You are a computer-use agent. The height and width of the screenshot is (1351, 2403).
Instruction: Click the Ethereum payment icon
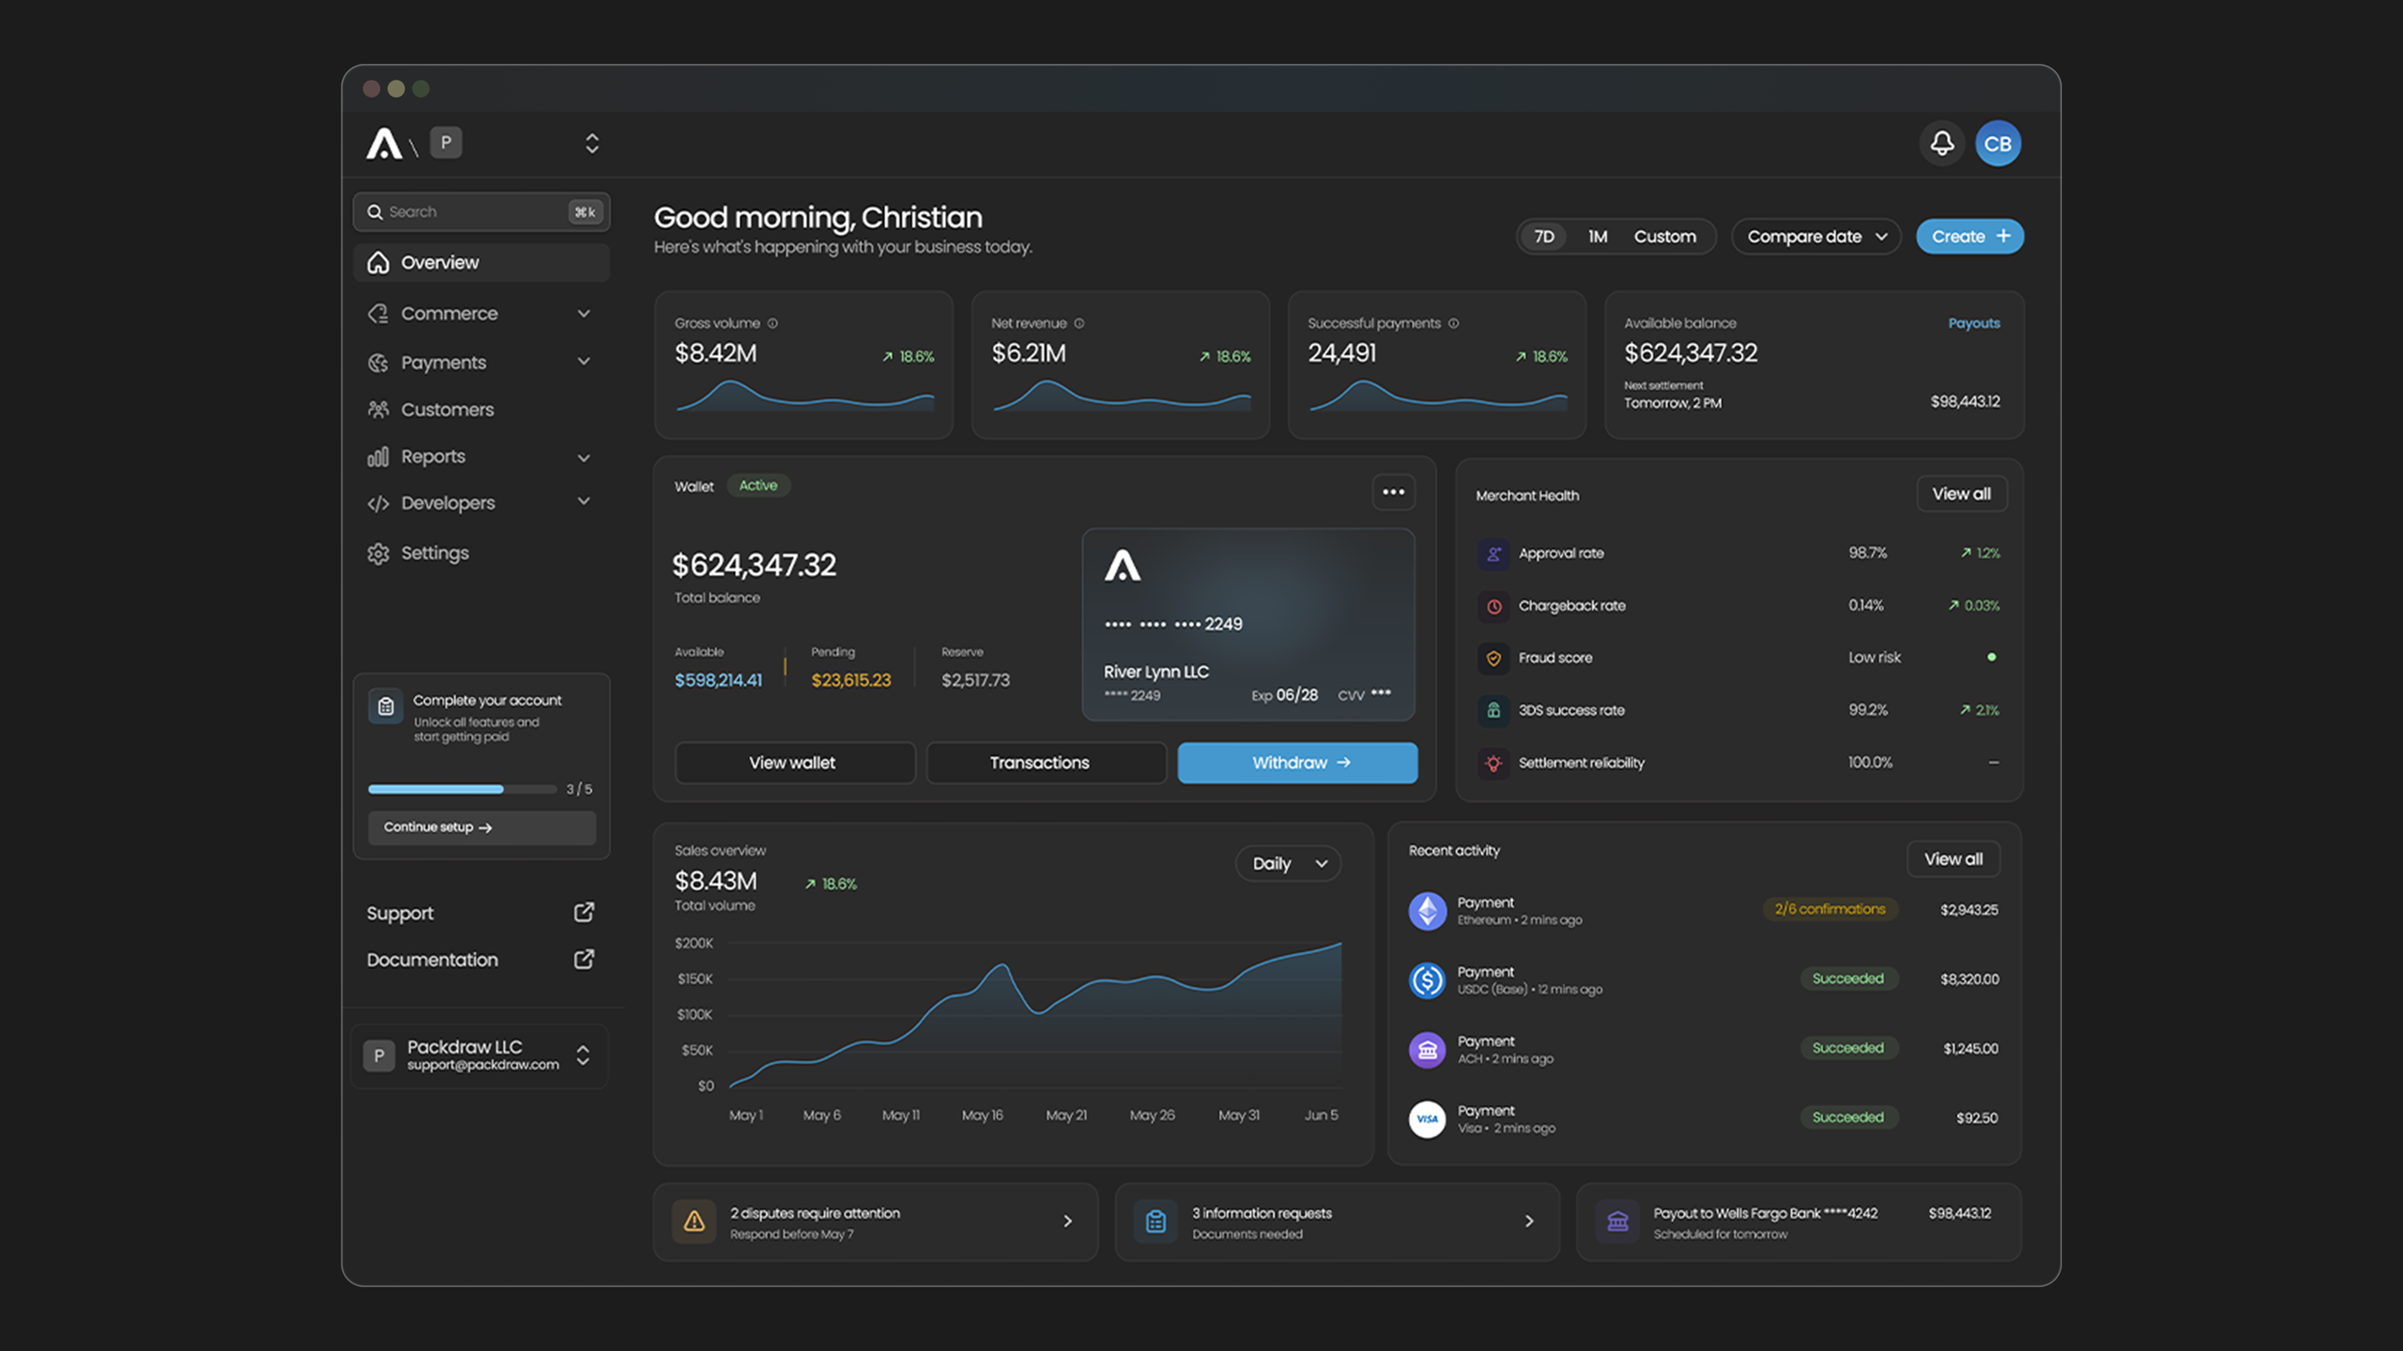1427,911
